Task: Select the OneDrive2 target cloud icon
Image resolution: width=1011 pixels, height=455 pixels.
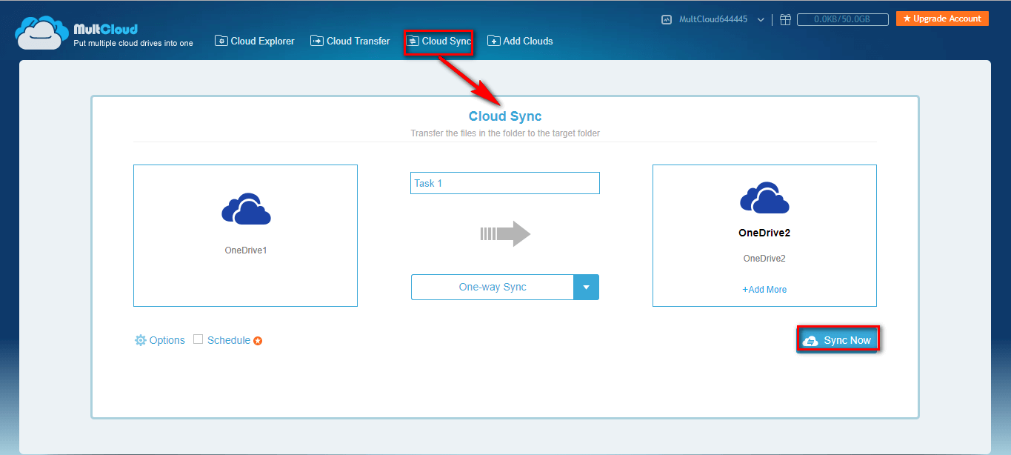Action: (764, 197)
